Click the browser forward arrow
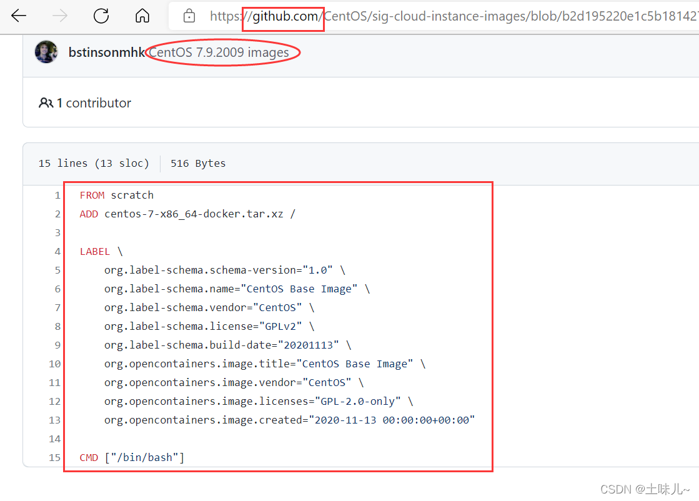699x501 pixels. pyautogui.click(x=60, y=16)
